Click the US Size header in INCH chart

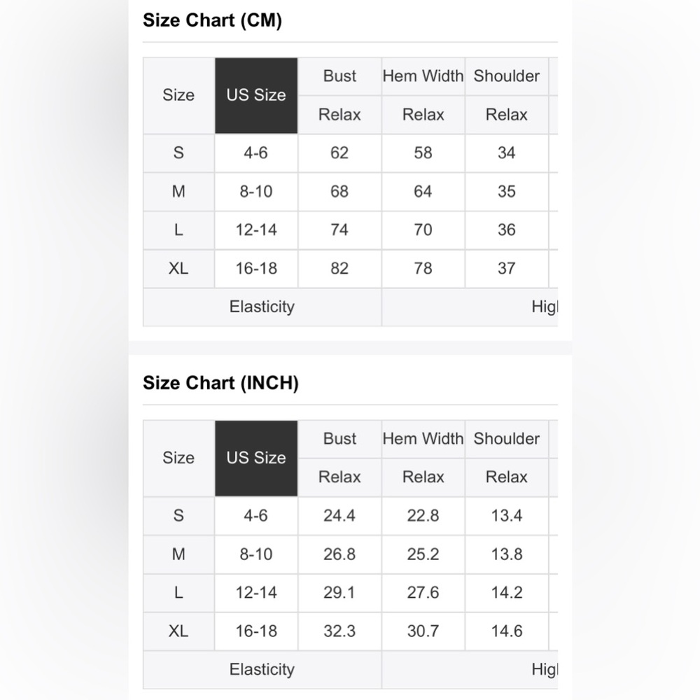pos(256,458)
